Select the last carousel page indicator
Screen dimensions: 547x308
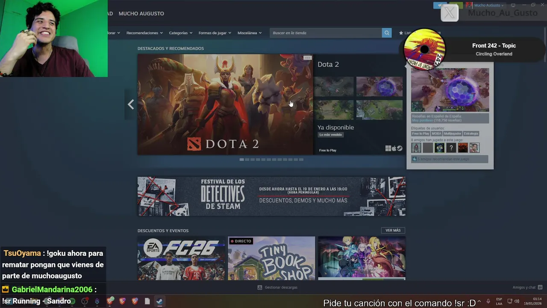pyautogui.click(x=301, y=160)
